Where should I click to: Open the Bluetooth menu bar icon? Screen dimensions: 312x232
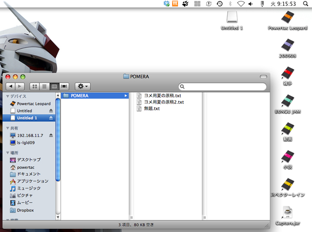(x=230, y=3)
